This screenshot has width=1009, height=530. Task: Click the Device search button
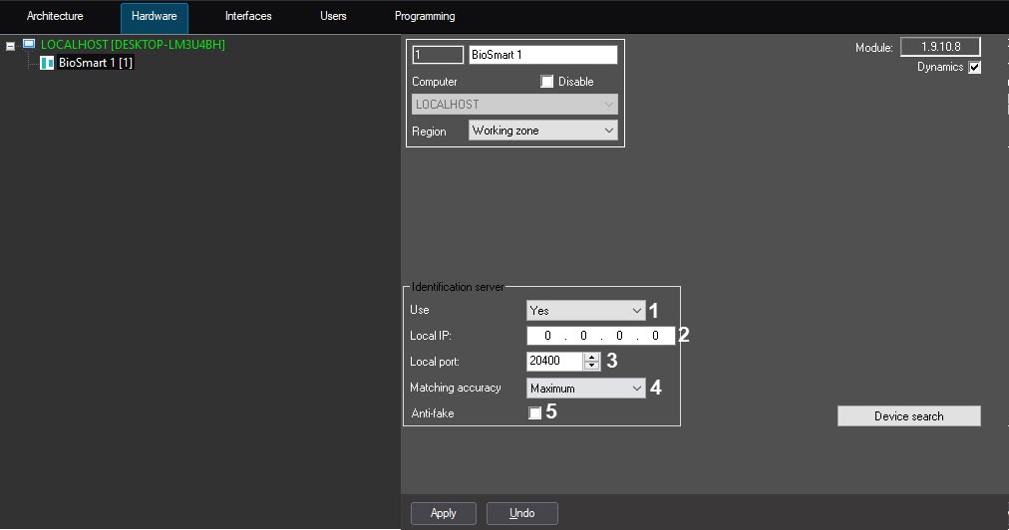tap(908, 416)
